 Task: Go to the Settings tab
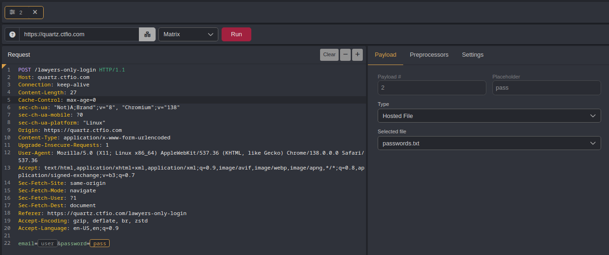pyautogui.click(x=472, y=55)
